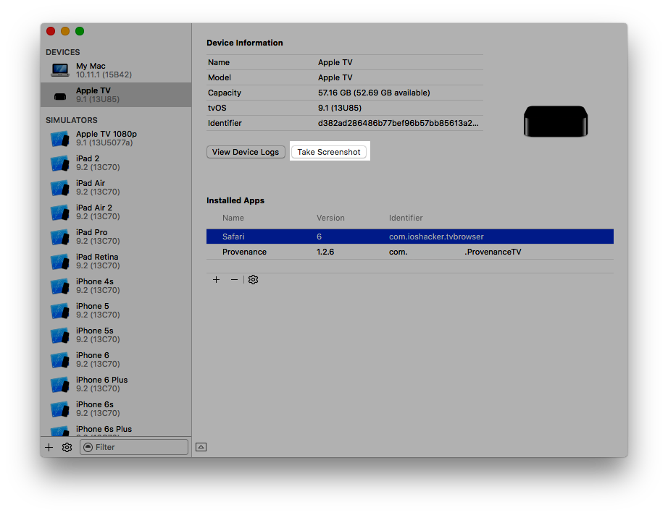Select iPad Air 2 simulator row
The height and width of the screenshot is (515, 668).
pos(116,213)
